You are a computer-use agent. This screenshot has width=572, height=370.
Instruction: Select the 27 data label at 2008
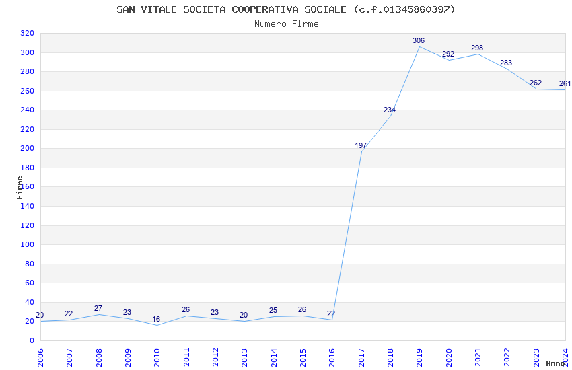click(98, 308)
